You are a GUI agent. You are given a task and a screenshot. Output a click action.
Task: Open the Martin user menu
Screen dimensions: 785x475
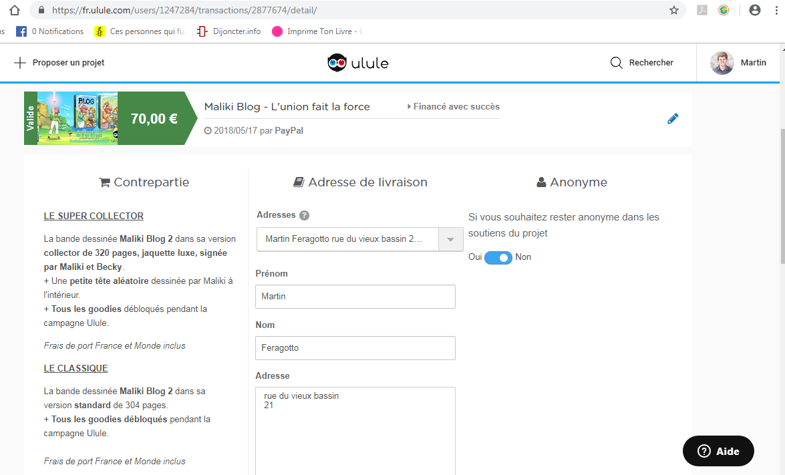740,63
